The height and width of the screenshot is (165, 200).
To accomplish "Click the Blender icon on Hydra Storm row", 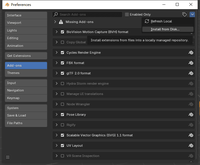I will 191,84.
